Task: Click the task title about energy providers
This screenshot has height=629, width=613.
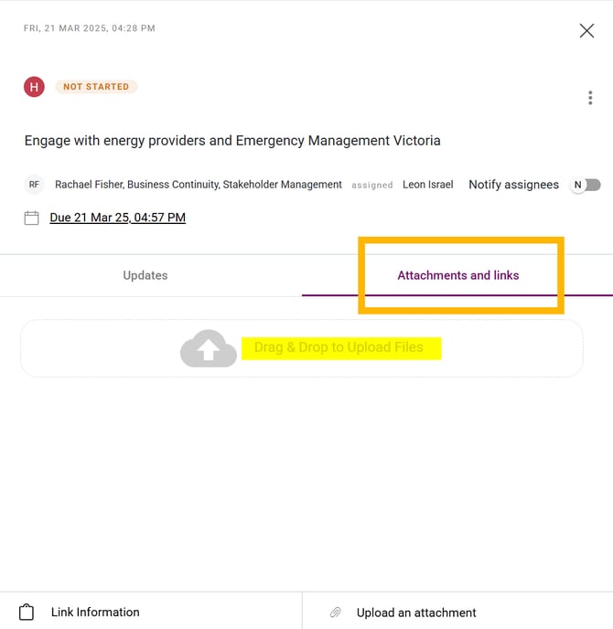Action: point(232,141)
